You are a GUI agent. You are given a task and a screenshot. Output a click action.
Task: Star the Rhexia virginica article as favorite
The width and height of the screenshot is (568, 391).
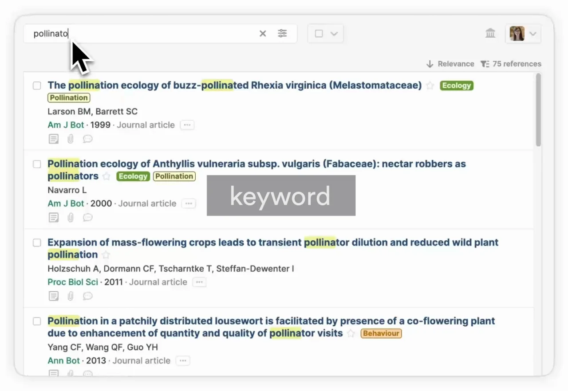click(x=430, y=86)
